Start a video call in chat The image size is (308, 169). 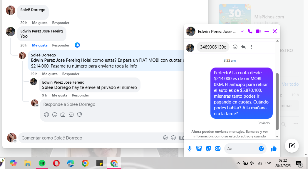(x=258, y=32)
